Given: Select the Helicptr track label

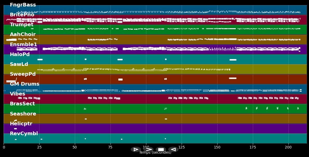Looking at the screenshot, I should [21, 124].
